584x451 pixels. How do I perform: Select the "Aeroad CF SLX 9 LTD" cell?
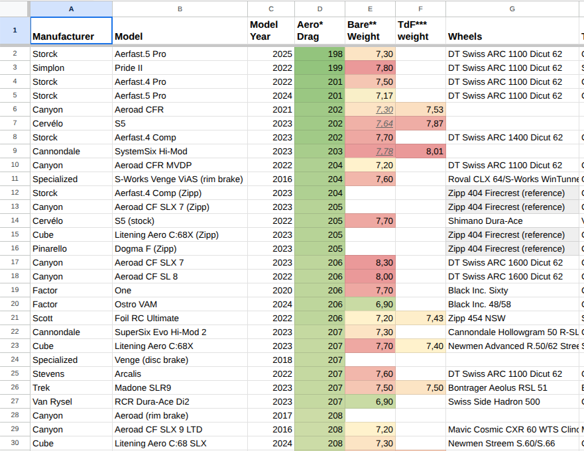pos(180,429)
